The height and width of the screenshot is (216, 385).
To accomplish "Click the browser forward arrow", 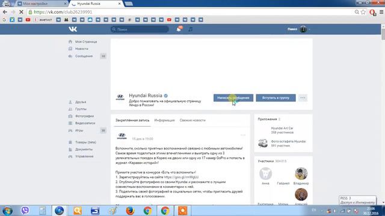I will (x=13, y=12).
